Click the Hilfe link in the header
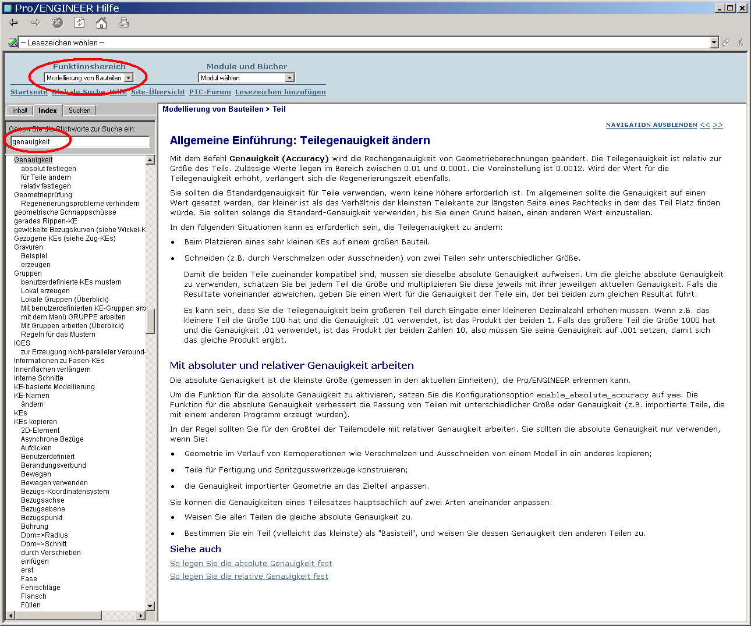The width and height of the screenshot is (751, 626). click(x=118, y=92)
